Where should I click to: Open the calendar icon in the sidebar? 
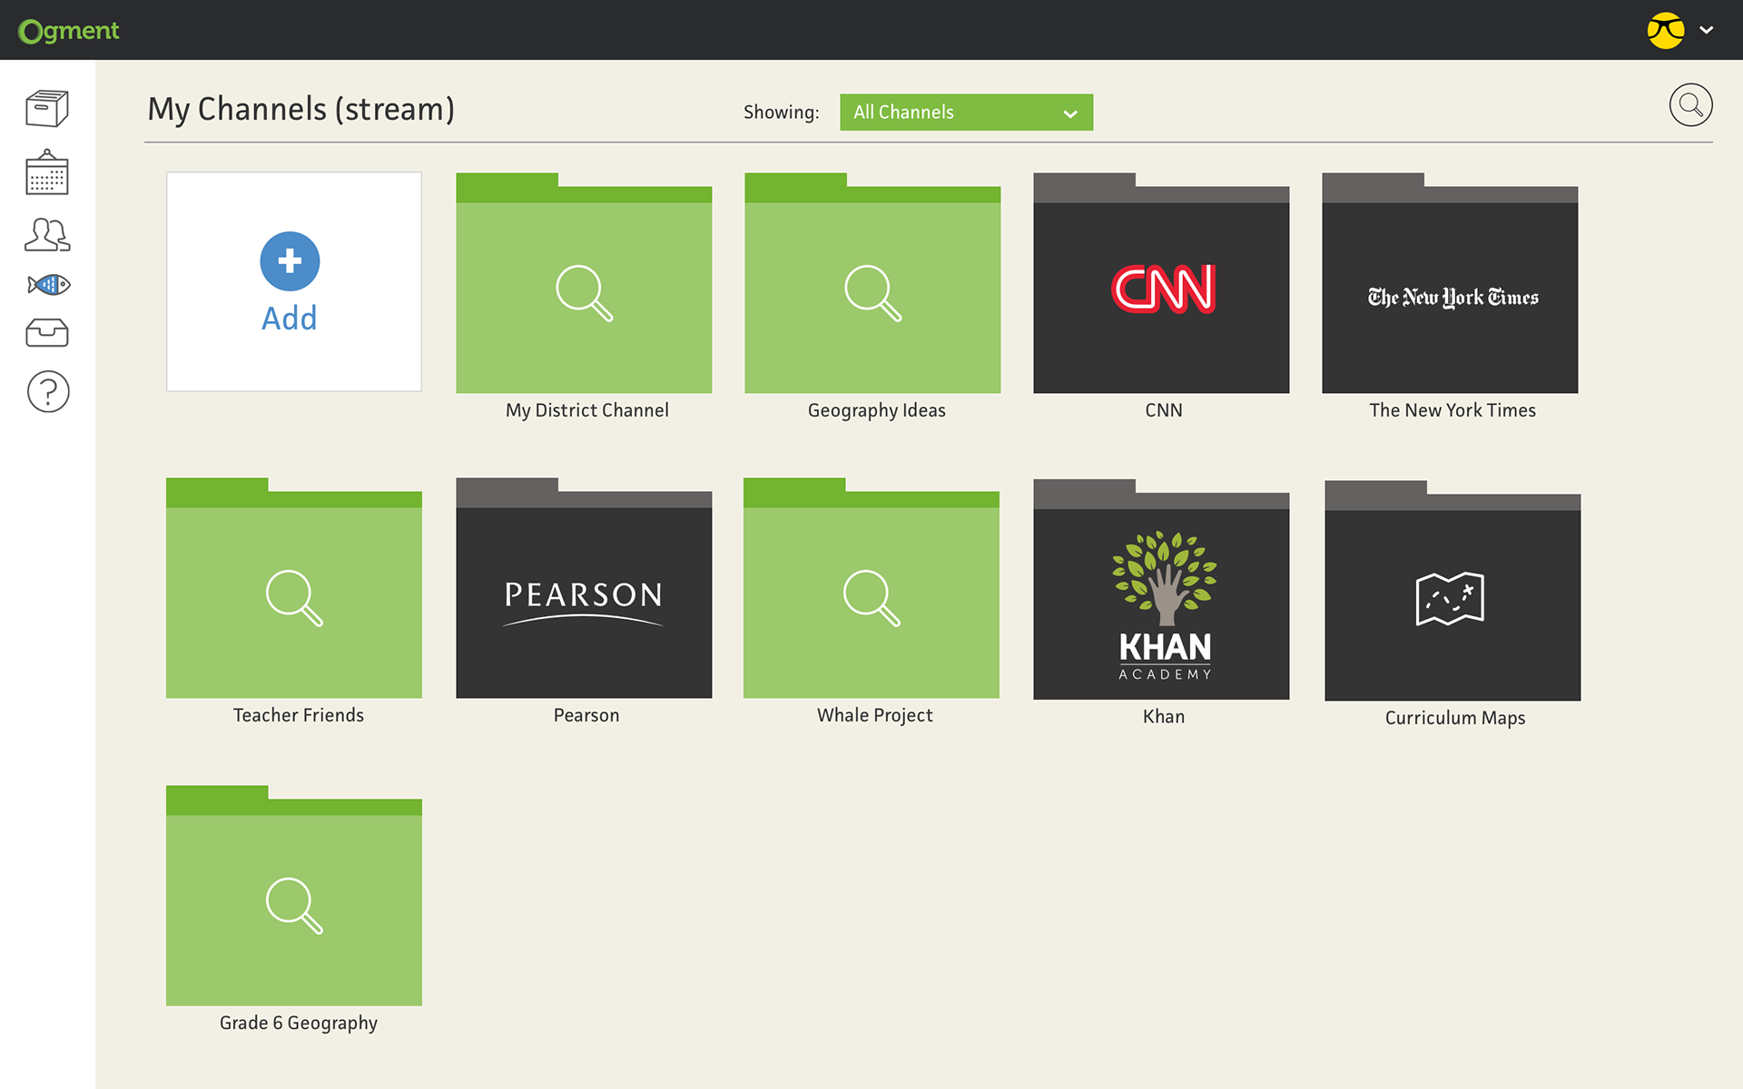click(x=47, y=172)
